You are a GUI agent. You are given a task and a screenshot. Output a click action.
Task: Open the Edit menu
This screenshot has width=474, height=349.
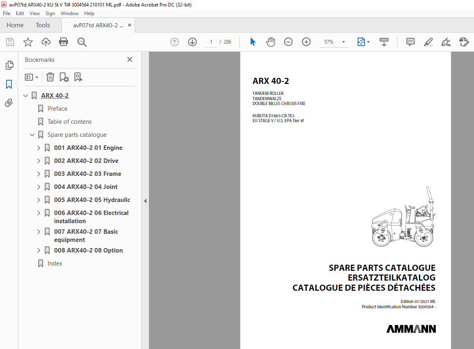coord(20,13)
